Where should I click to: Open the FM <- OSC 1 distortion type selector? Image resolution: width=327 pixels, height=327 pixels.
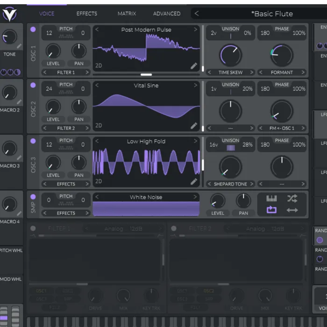[x=282, y=128]
